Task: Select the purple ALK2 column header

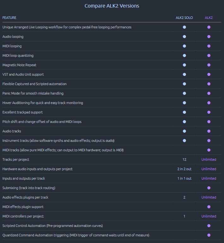Action: pos(209,18)
